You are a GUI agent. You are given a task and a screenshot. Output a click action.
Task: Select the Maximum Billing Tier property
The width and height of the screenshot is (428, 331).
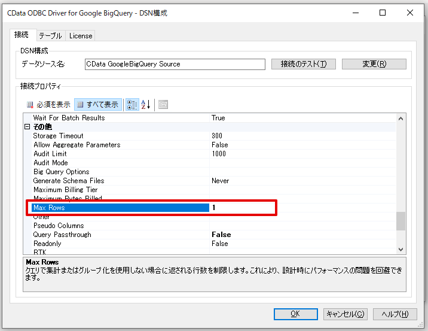tap(120, 190)
